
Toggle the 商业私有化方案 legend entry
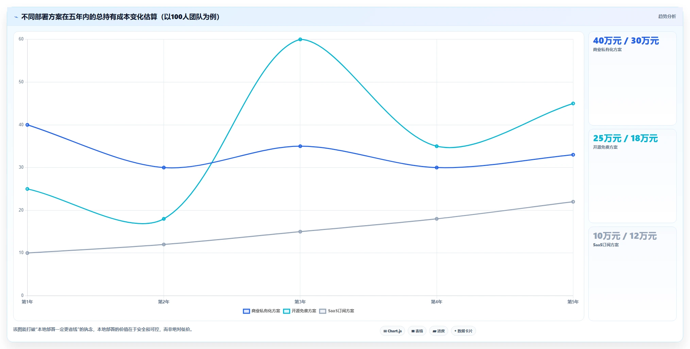coord(262,311)
